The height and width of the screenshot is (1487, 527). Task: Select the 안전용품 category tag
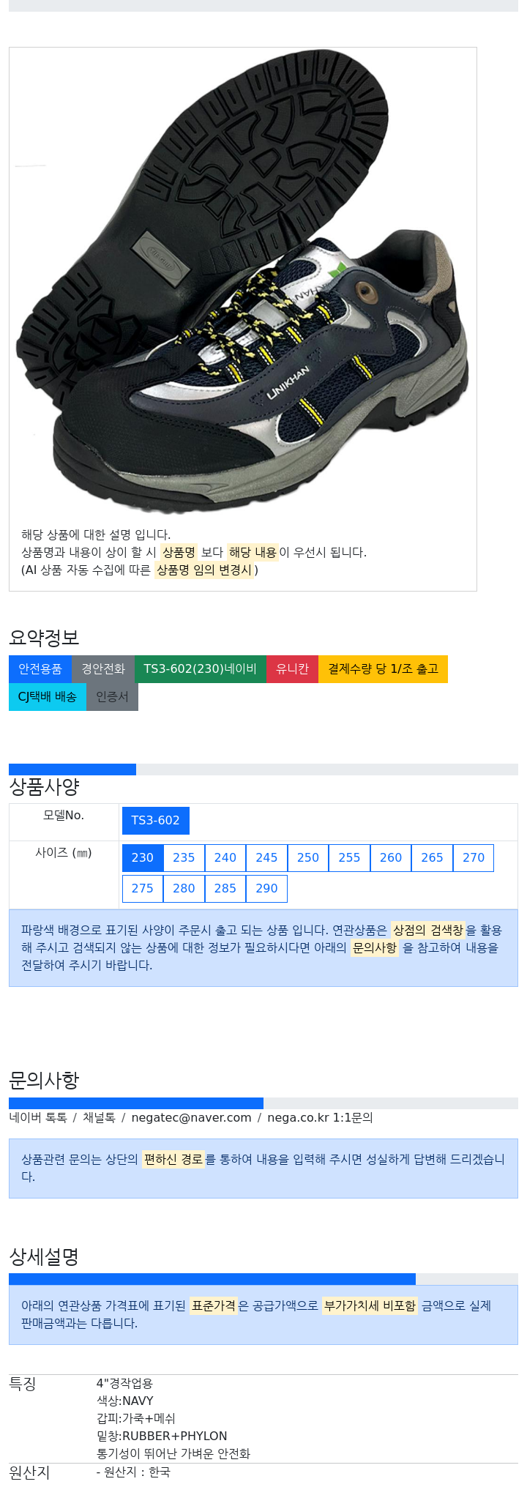pos(40,669)
